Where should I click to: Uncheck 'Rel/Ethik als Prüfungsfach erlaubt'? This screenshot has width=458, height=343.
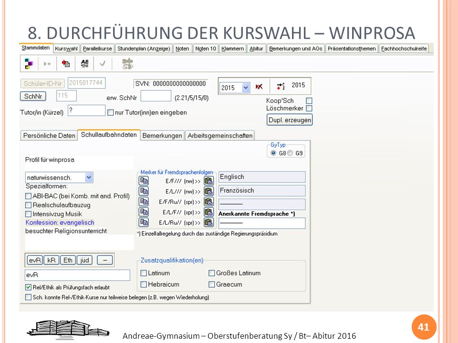coord(28,287)
